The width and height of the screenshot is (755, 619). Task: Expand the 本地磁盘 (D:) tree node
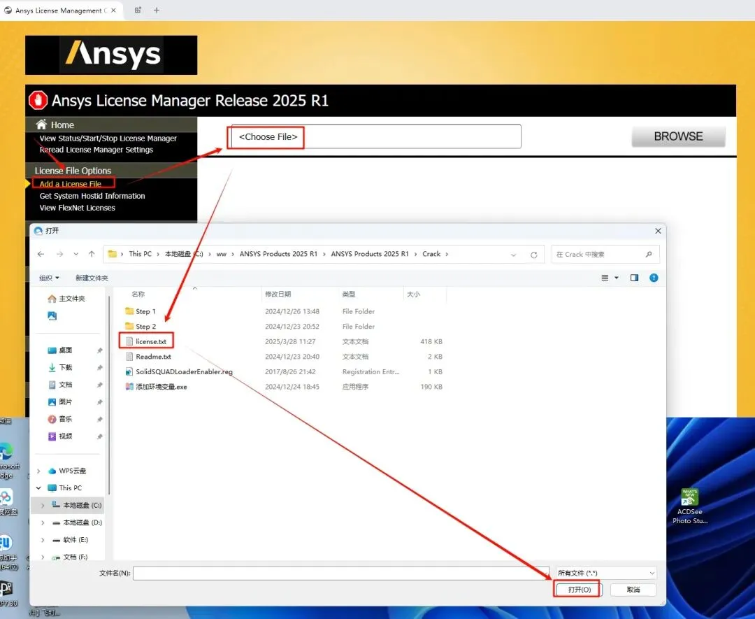click(43, 522)
